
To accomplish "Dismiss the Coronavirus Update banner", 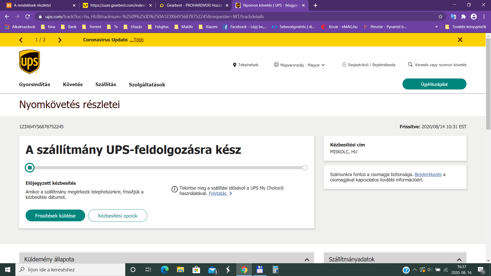I will pyautogui.click(x=460, y=40).
